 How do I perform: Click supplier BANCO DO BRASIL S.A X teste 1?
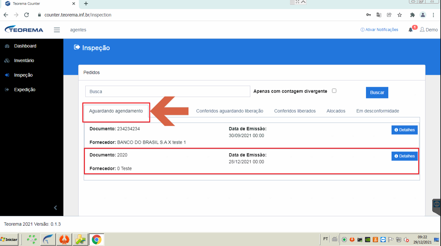pyautogui.click(x=151, y=142)
